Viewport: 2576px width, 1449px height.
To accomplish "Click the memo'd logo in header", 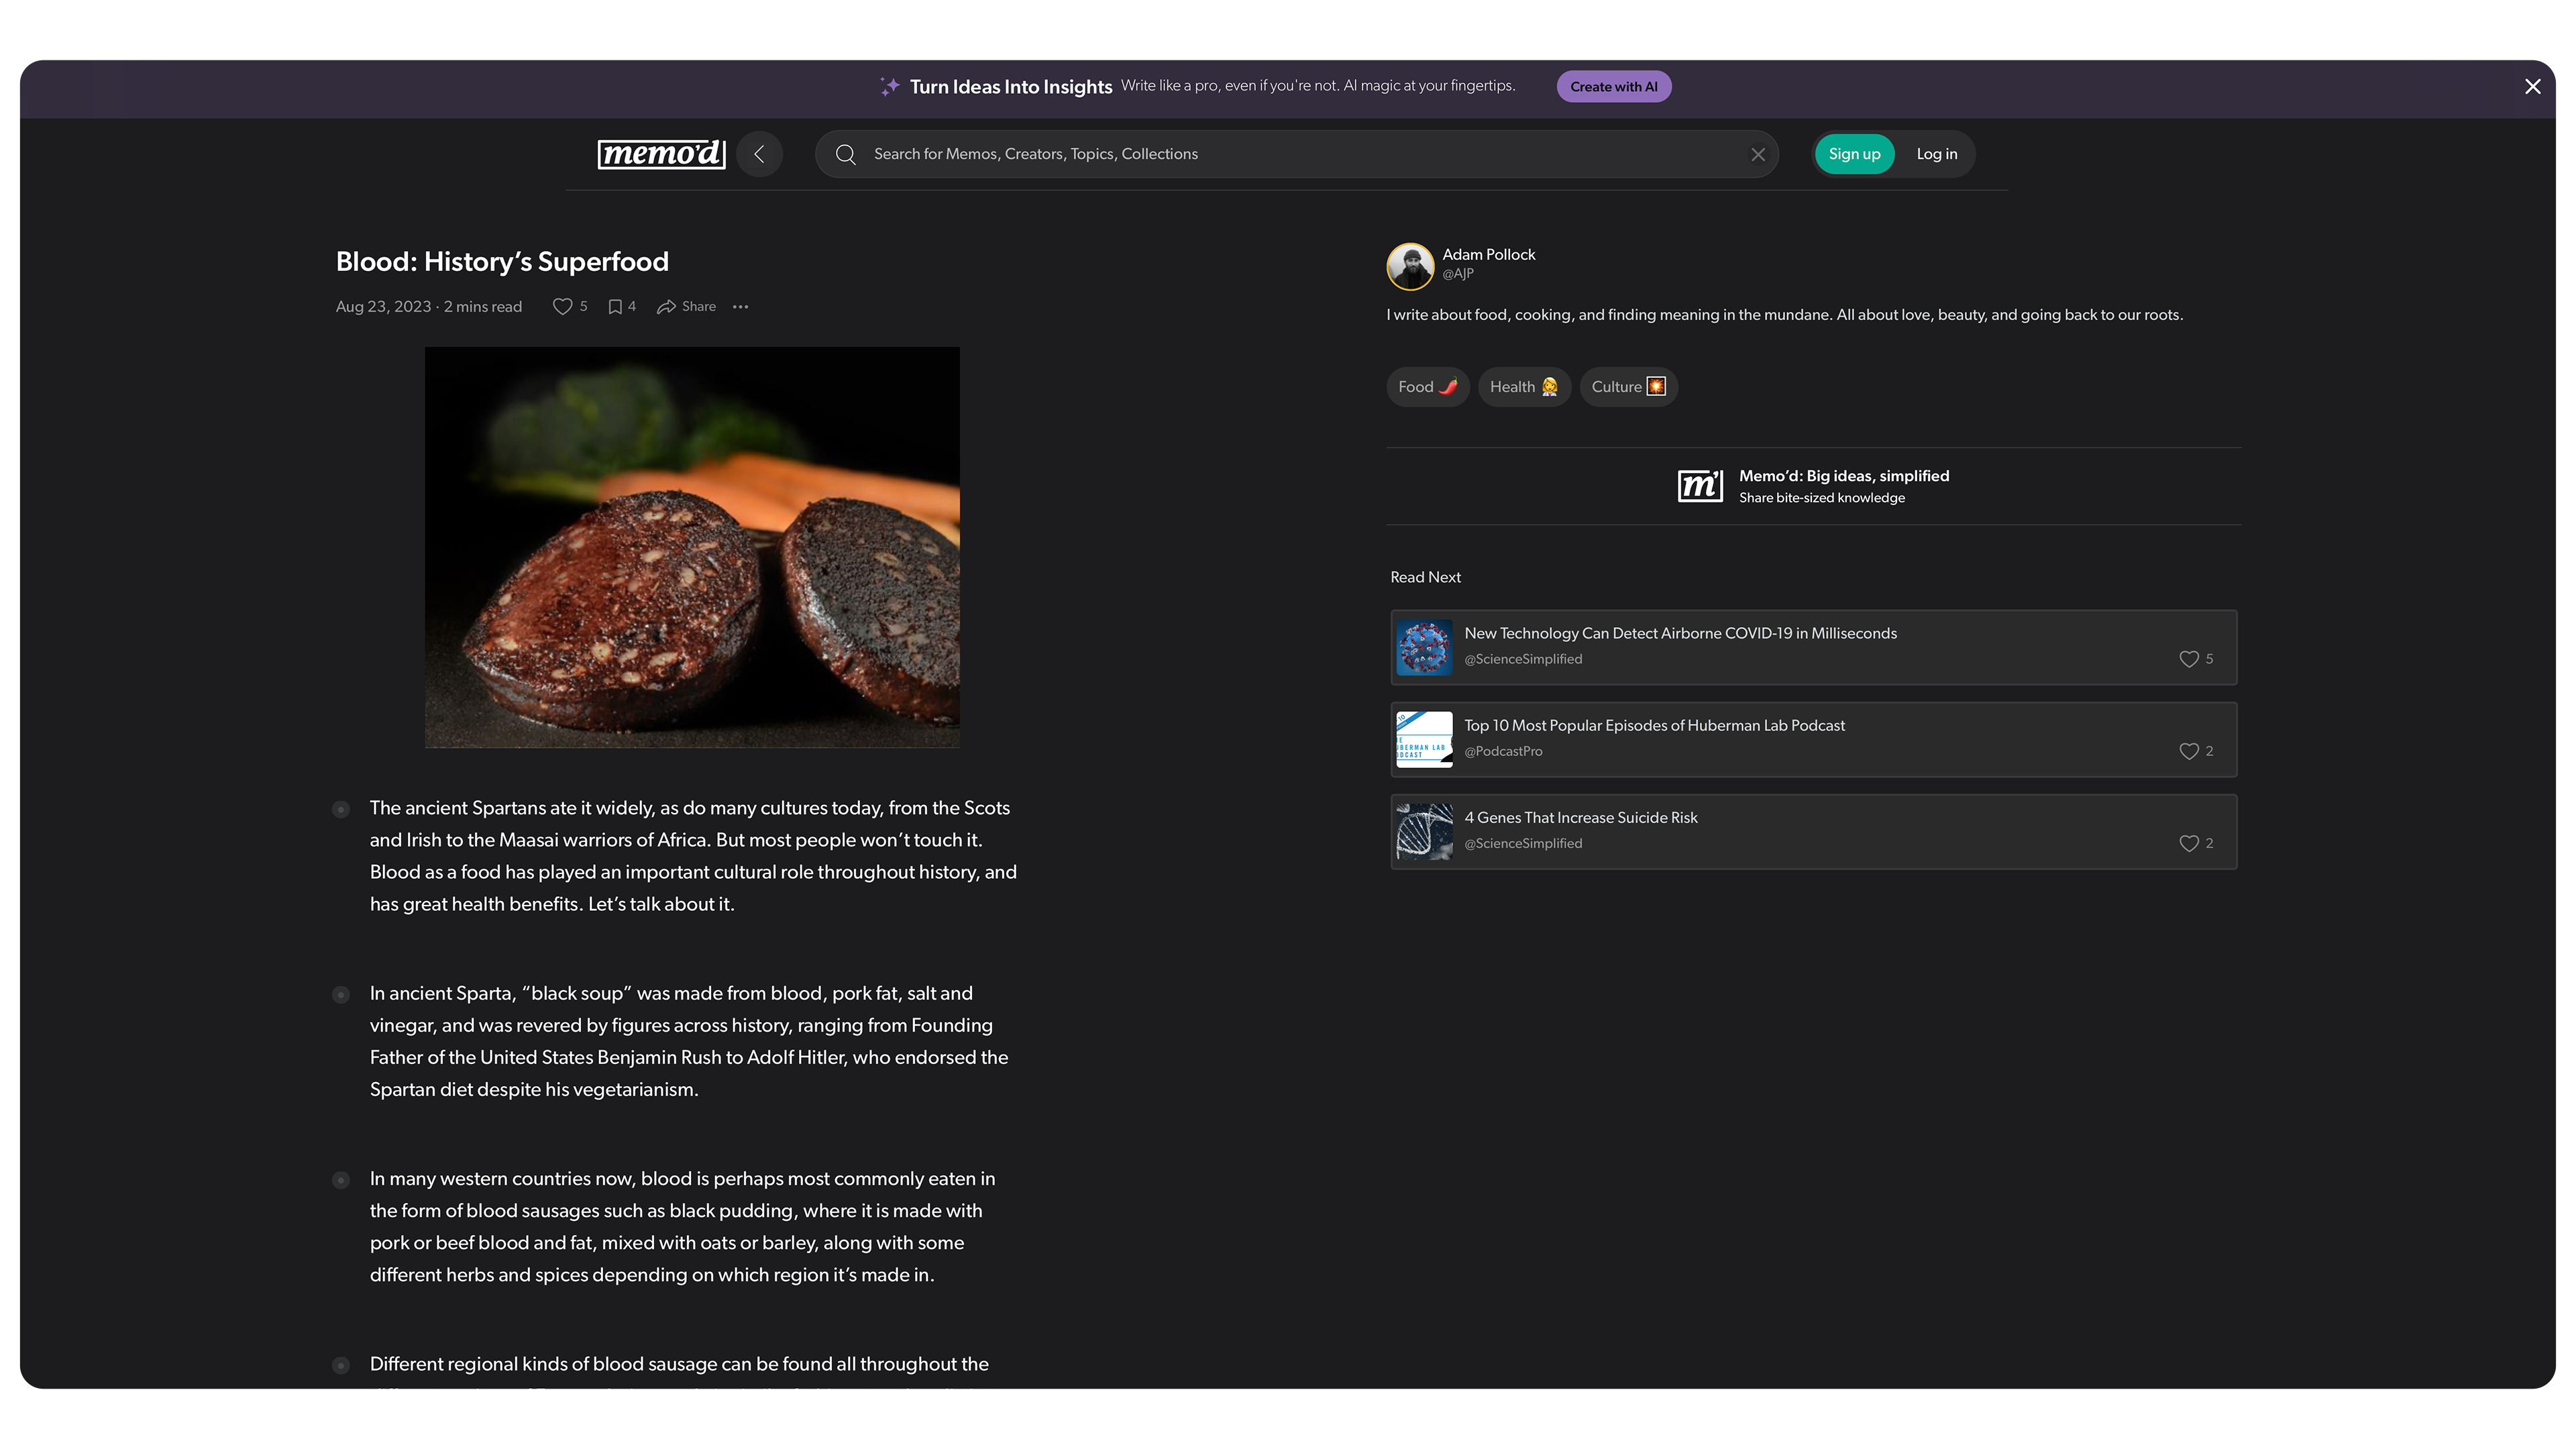I will click(661, 154).
